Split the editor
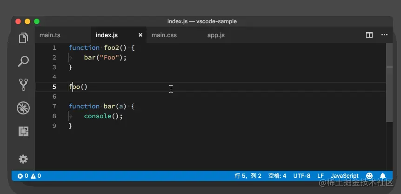This screenshot has width=401, height=194. click(369, 35)
